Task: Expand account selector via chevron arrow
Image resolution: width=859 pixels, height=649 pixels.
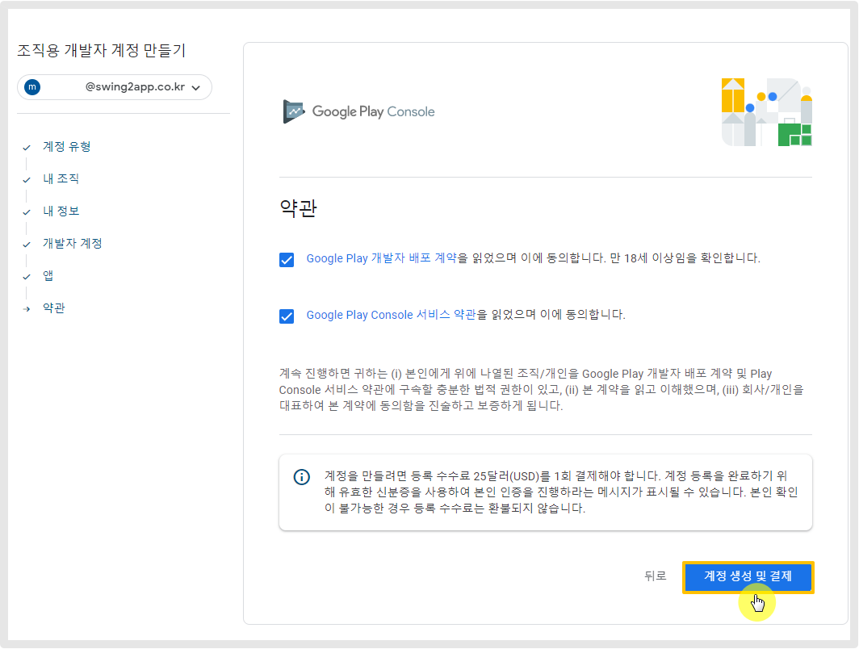Action: click(x=195, y=88)
